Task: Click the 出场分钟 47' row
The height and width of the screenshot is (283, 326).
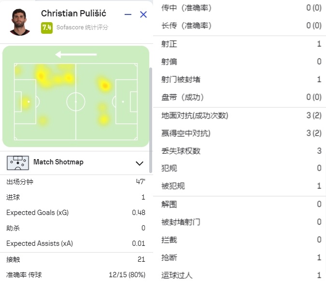Action: [x=76, y=182]
